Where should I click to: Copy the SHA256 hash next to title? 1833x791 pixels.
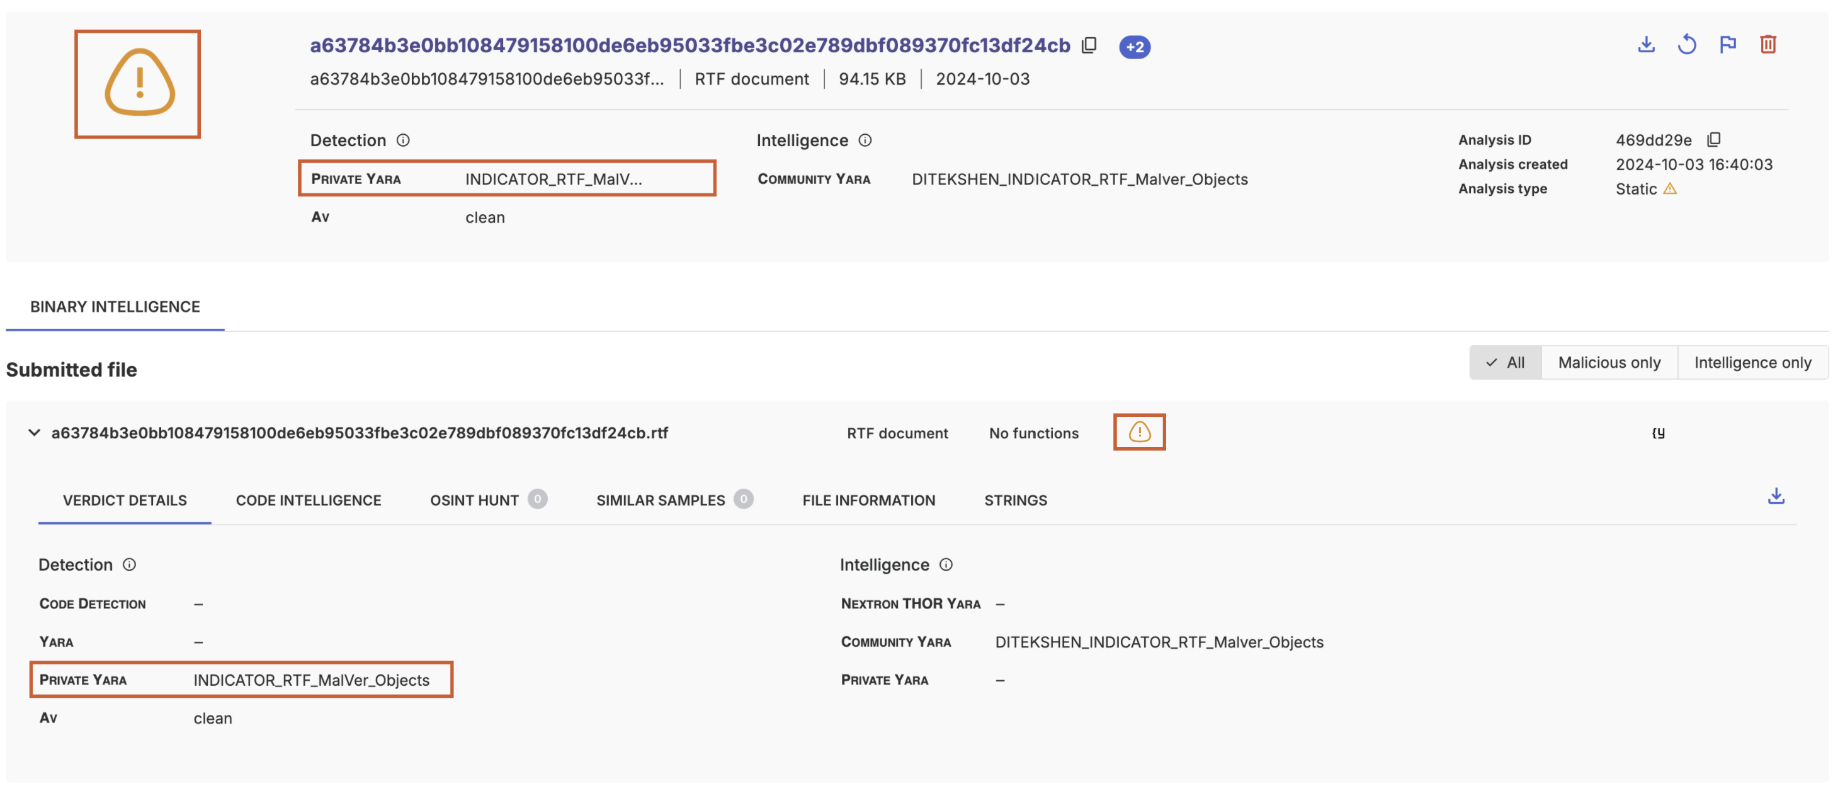[x=1089, y=45]
